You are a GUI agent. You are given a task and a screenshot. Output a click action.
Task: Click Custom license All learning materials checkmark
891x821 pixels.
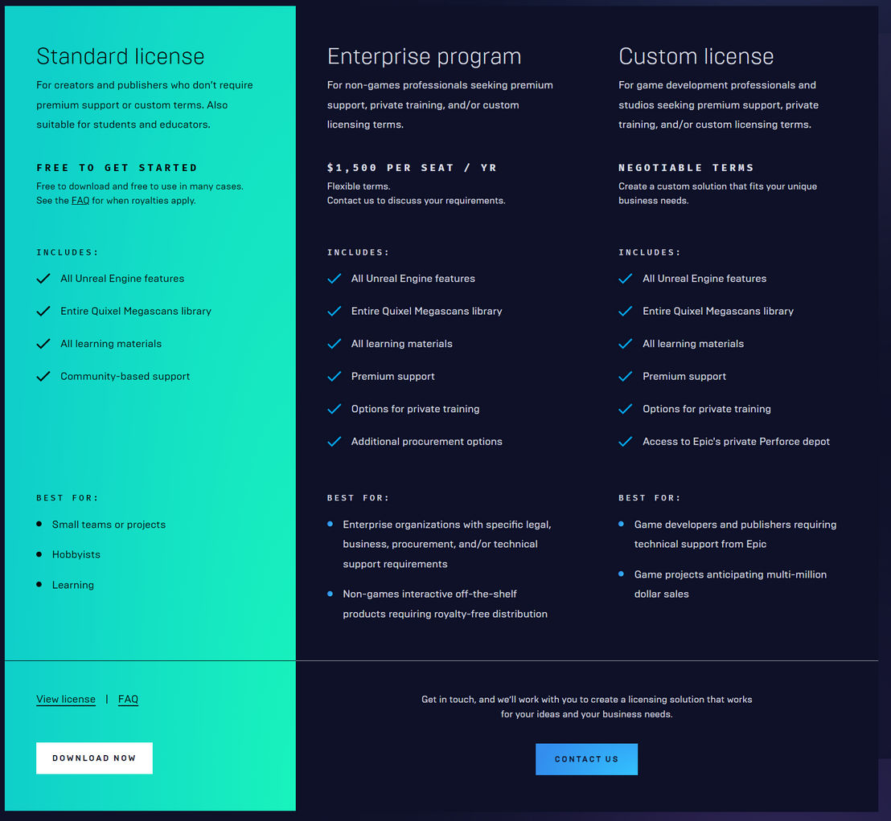coord(625,344)
